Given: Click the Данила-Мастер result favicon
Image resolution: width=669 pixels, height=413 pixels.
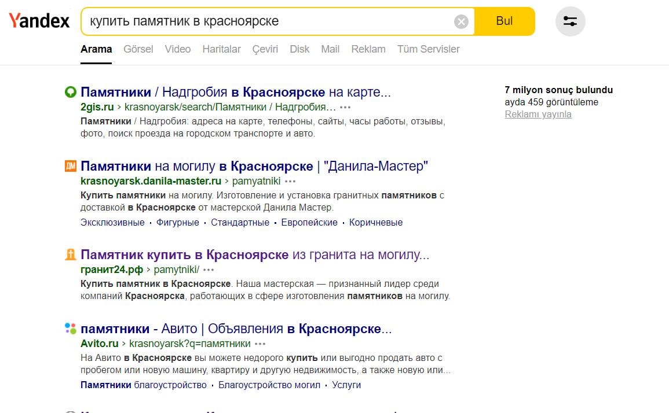Looking at the screenshot, I should 71,166.
